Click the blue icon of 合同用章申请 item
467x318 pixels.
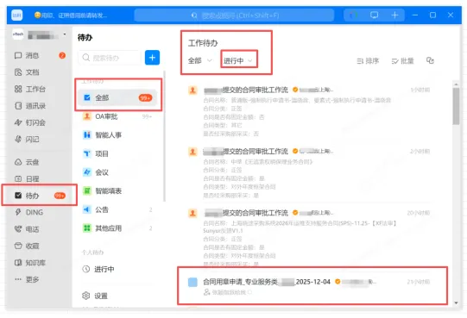pyautogui.click(x=192, y=282)
